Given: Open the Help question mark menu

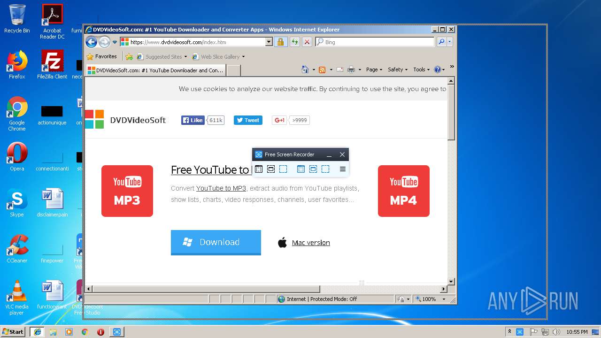Looking at the screenshot, I should (439, 69).
